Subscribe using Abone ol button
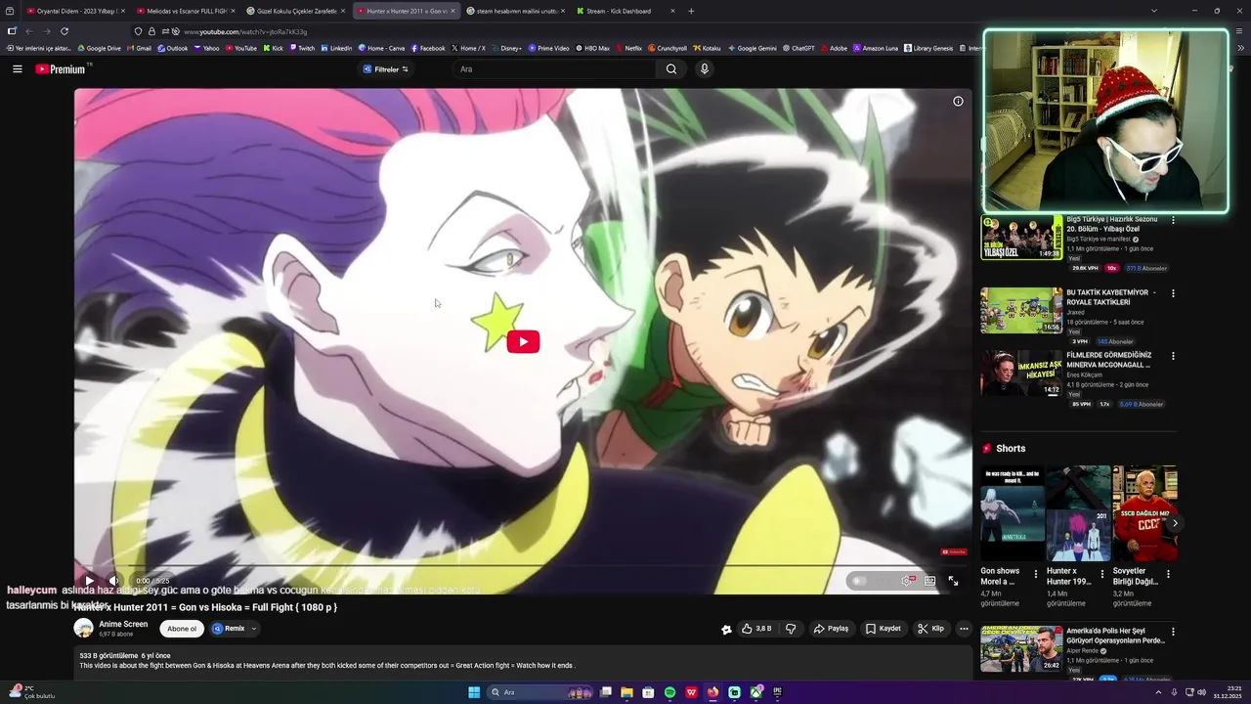 182,629
